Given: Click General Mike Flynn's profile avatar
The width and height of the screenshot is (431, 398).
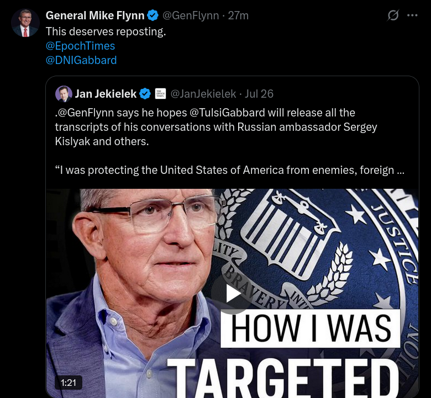Looking at the screenshot, I should pos(25,23).
